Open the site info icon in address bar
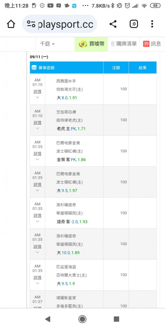This screenshot has height=330, width=165. (31, 24)
